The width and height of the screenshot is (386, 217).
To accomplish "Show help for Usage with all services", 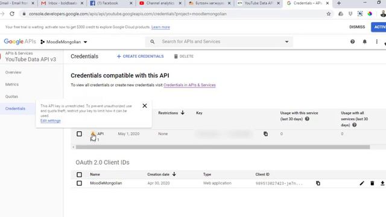I will tap(354, 125).
